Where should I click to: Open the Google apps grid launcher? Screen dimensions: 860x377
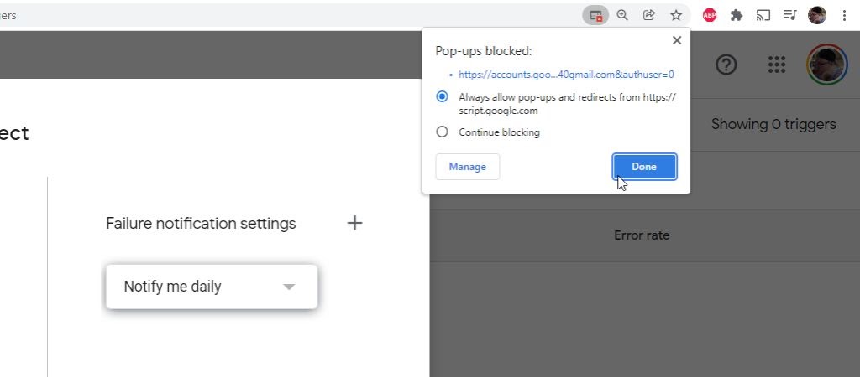[777, 65]
